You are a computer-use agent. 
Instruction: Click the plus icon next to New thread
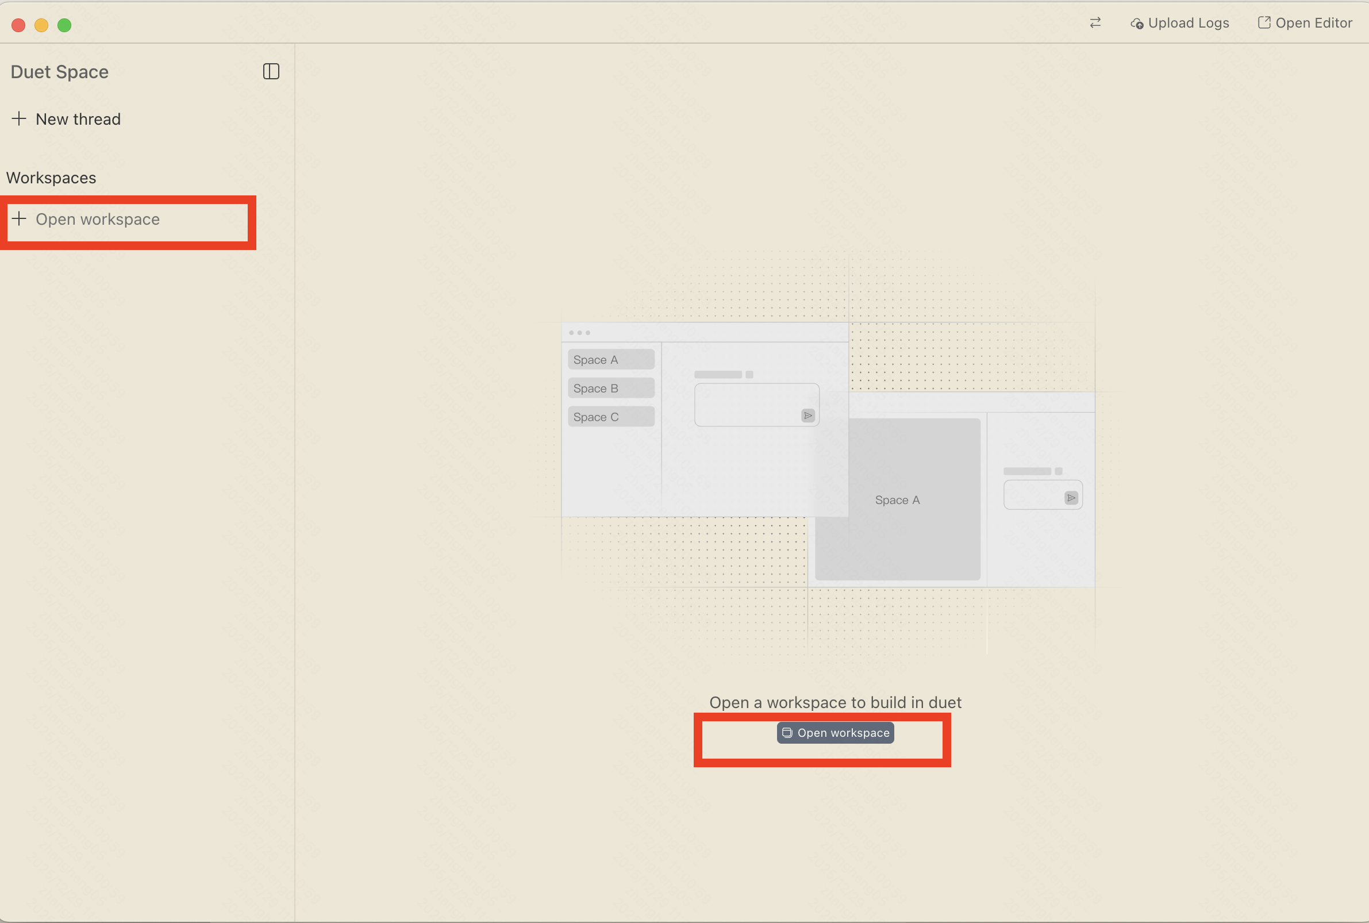click(19, 118)
